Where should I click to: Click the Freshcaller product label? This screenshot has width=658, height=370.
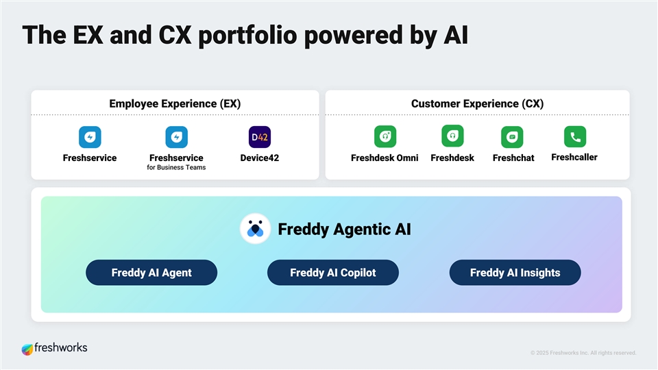574,158
